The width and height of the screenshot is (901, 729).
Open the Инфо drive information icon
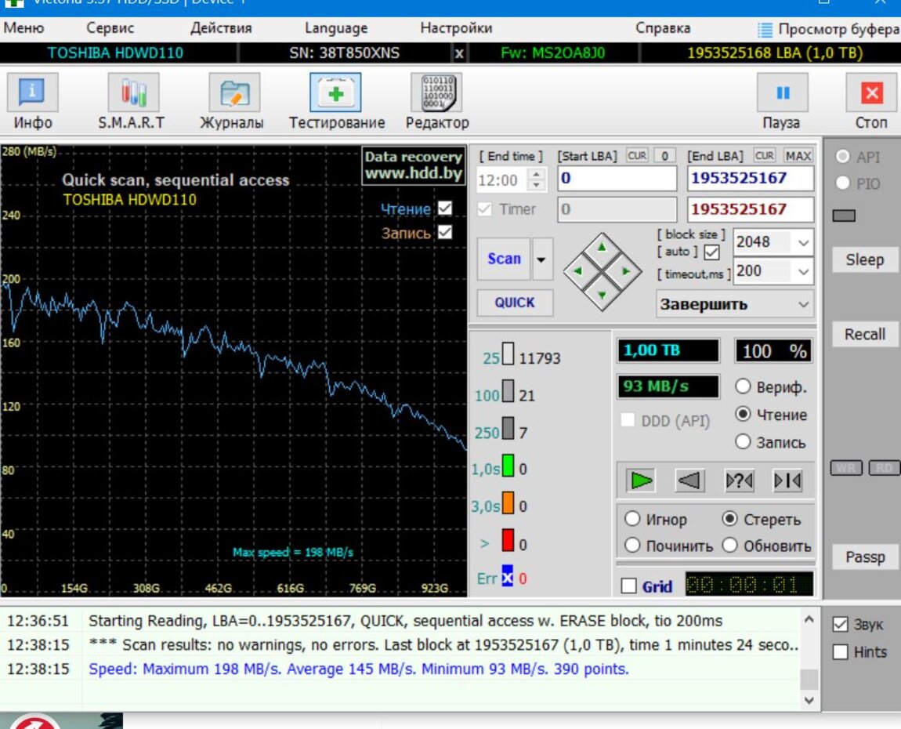pyautogui.click(x=32, y=93)
